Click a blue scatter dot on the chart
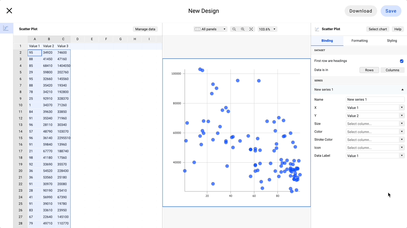The width and height of the screenshot is (407, 228). tap(238, 80)
